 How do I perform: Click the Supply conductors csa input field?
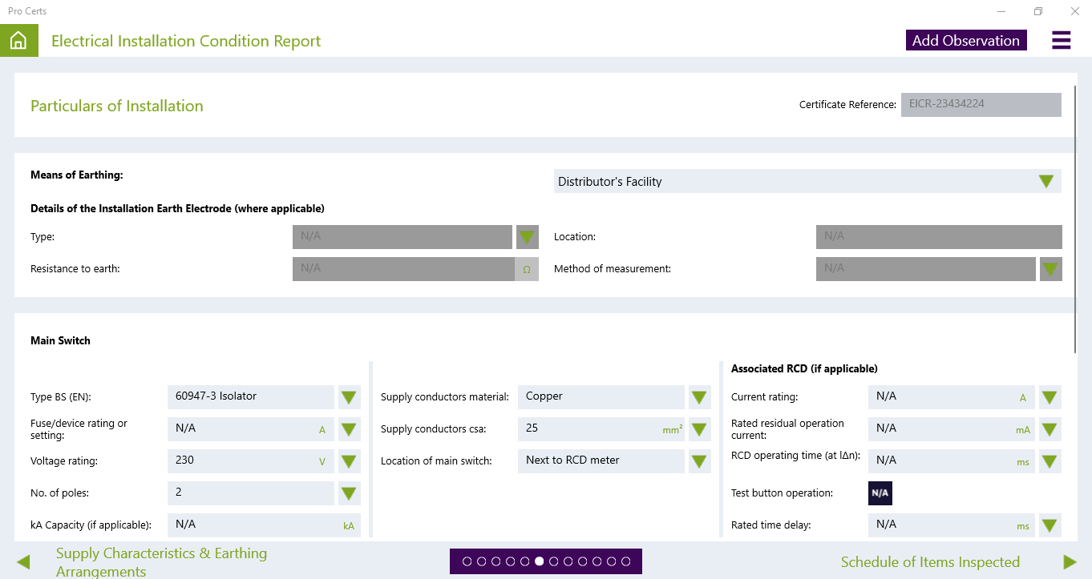tap(589, 429)
